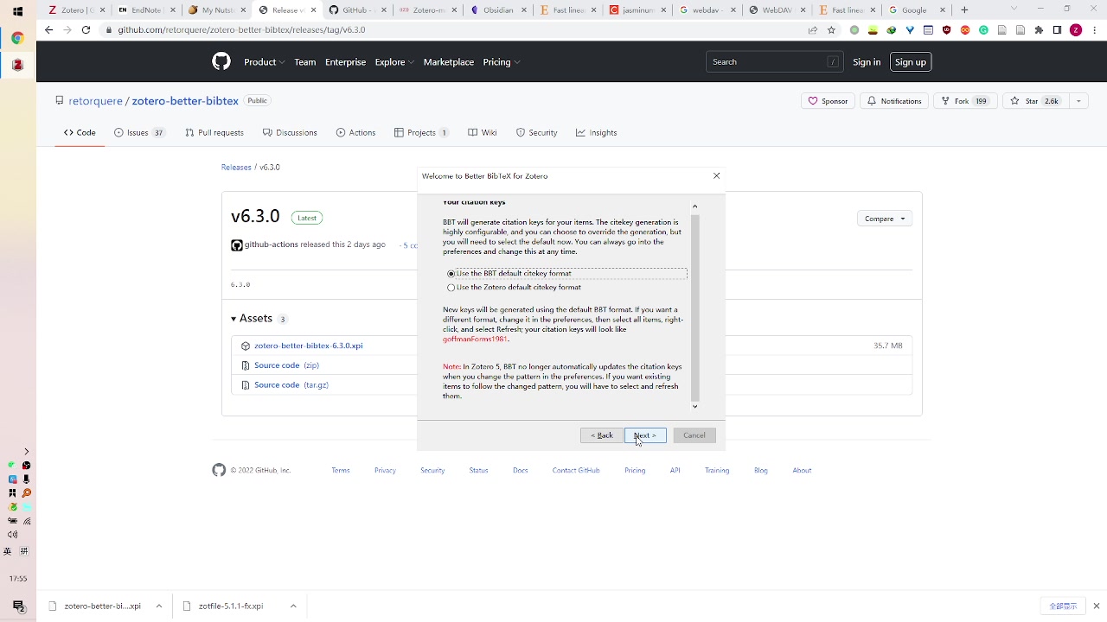Expand the Explore menu
1107x622 pixels.
[x=394, y=62]
